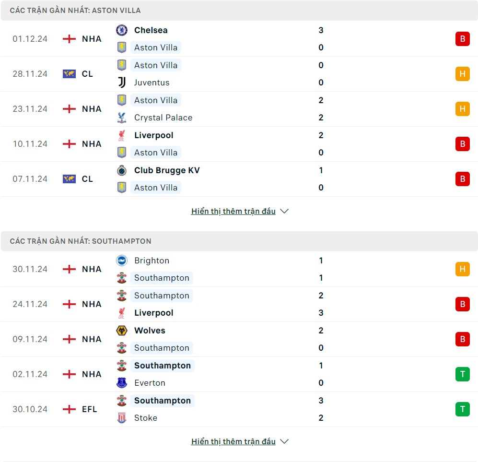The width and height of the screenshot is (478, 462).
Task: Click the Everton club crest
Action: click(x=122, y=383)
